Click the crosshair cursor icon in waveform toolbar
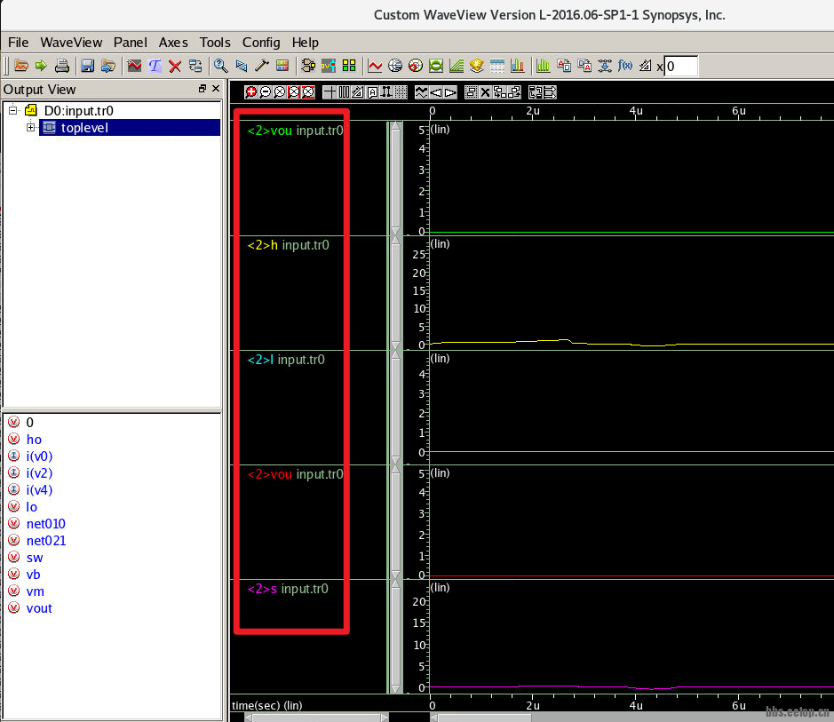The image size is (834, 722). coord(330,92)
